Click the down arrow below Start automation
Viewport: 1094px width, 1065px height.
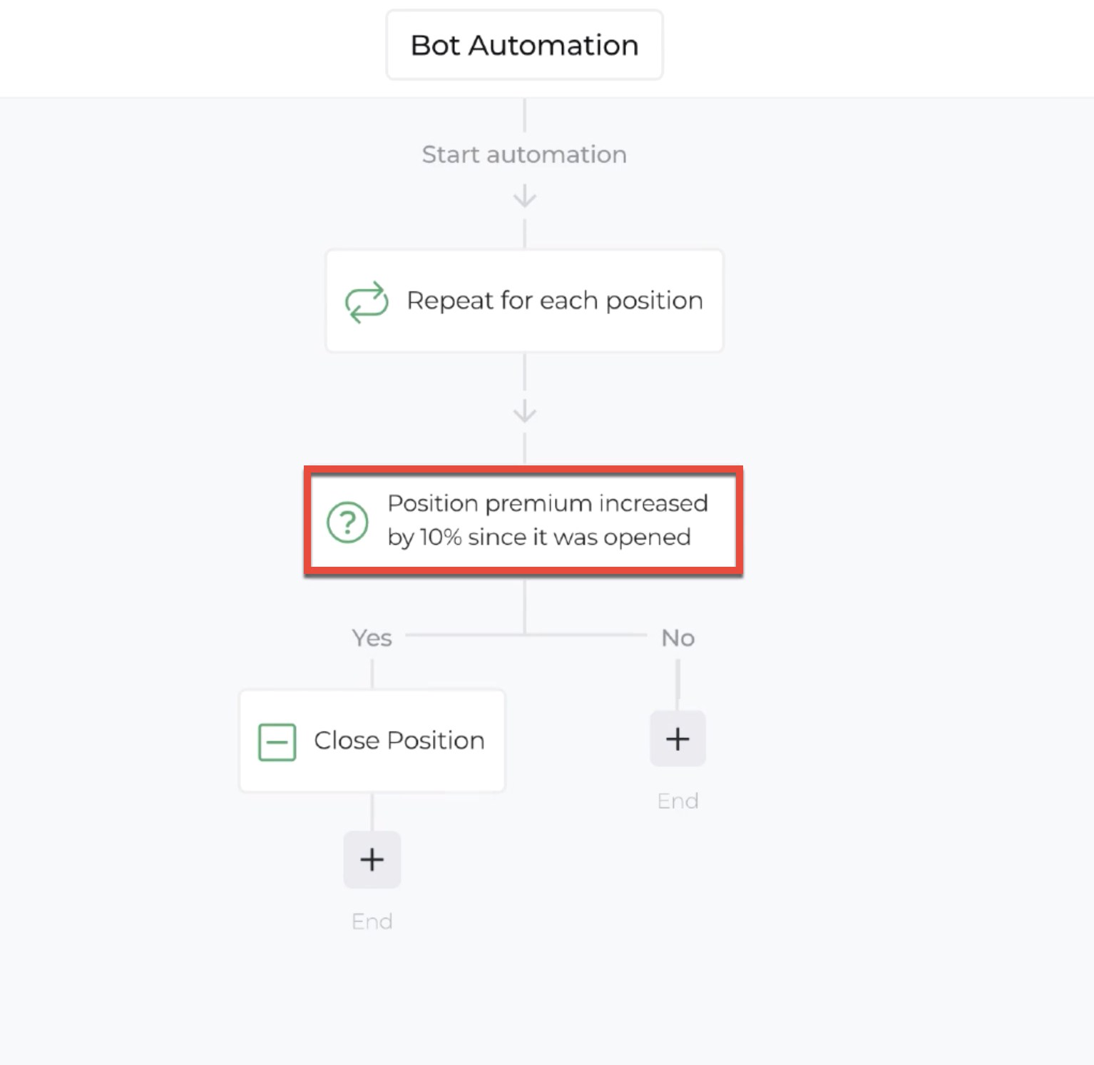525,196
